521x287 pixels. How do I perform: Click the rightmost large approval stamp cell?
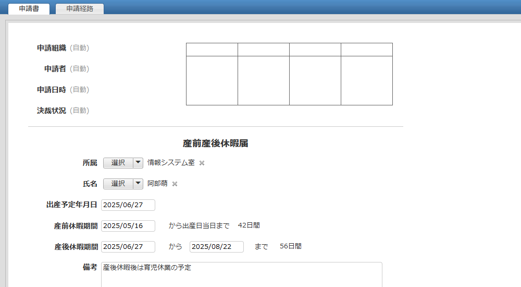coord(367,80)
